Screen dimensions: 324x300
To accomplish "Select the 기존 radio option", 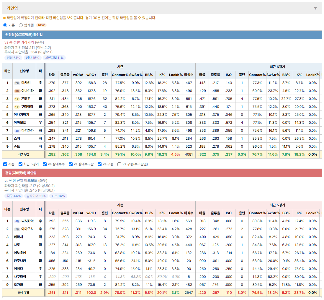I will (x=5, y=25).
